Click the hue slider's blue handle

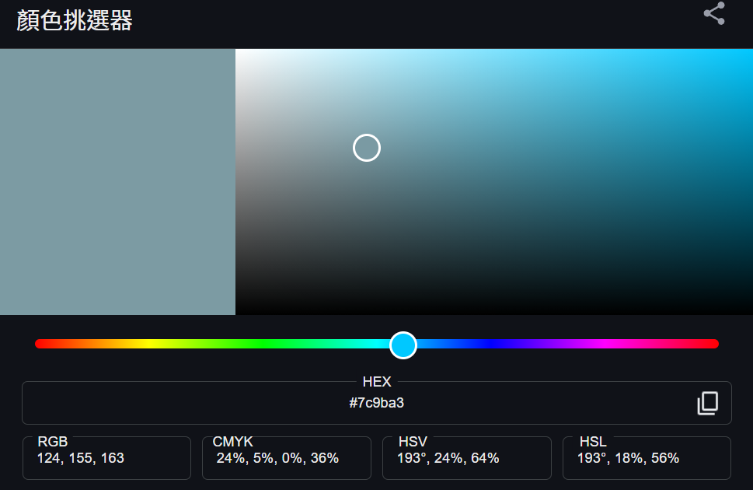point(403,345)
